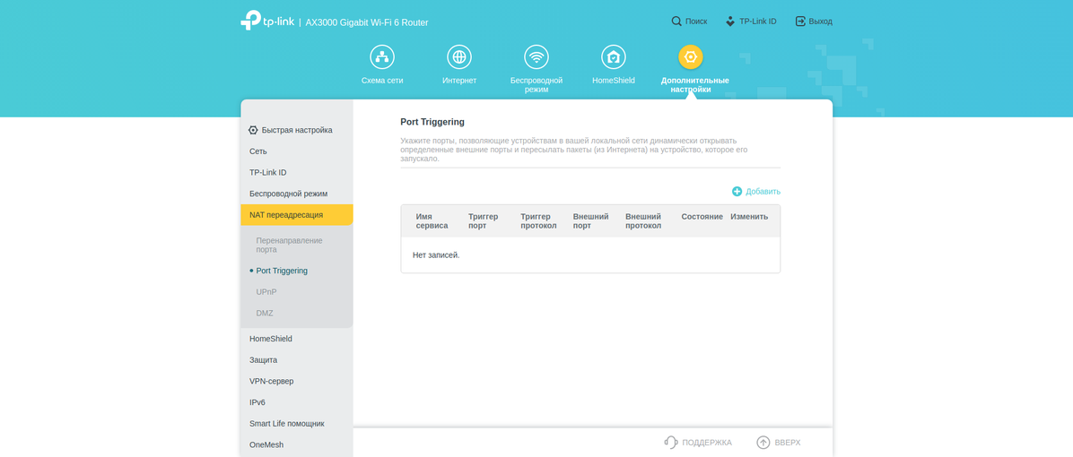Click the scroll-to-top arrow icon
This screenshot has height=457, width=1073.
(x=763, y=442)
